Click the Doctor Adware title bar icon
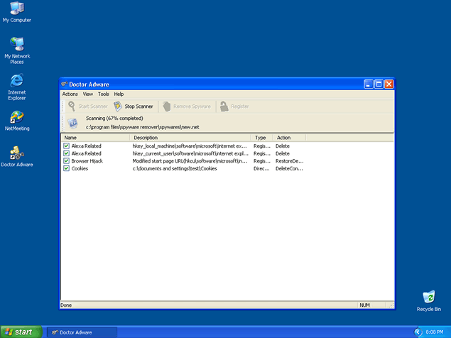The width and height of the screenshot is (451, 338). tap(65, 84)
